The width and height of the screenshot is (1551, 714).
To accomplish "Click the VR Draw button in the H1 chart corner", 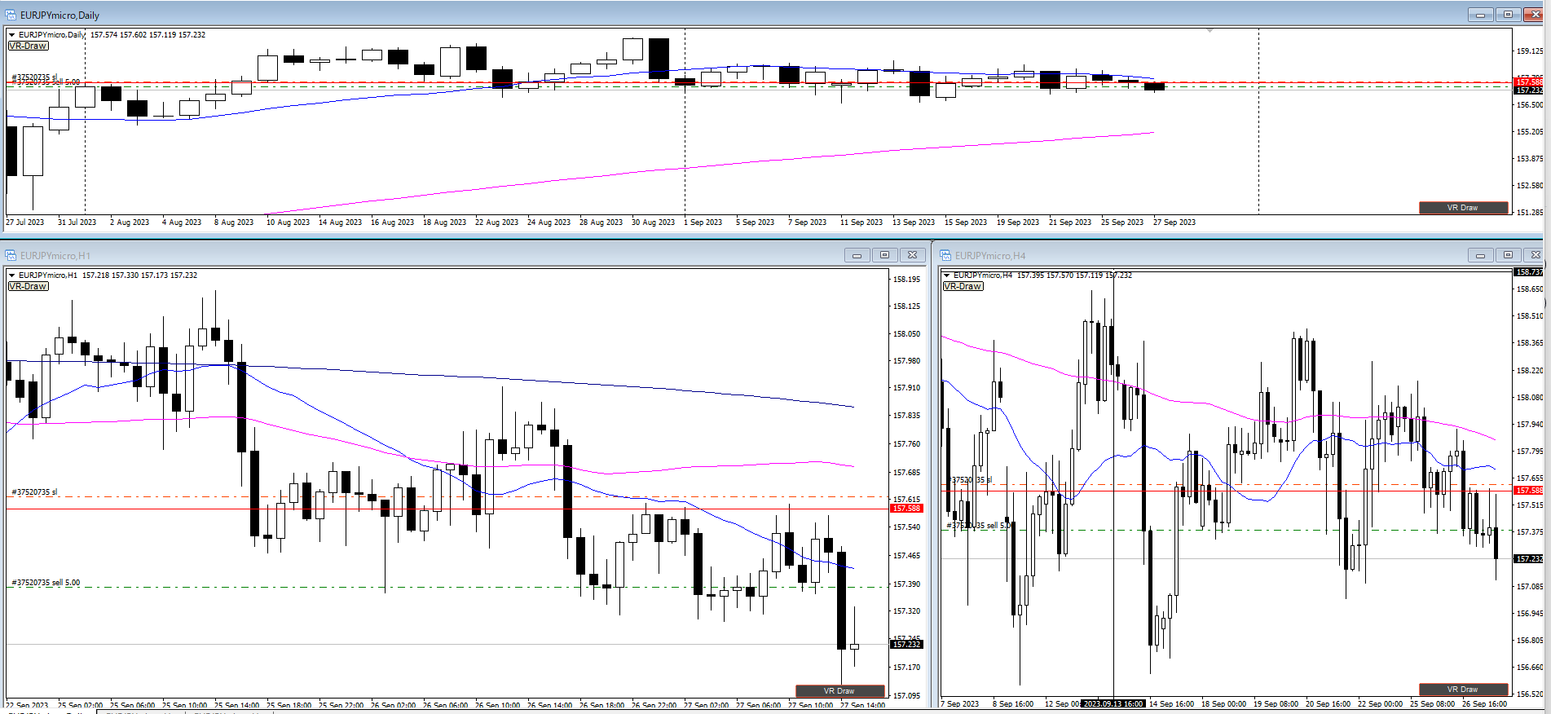I will [839, 690].
